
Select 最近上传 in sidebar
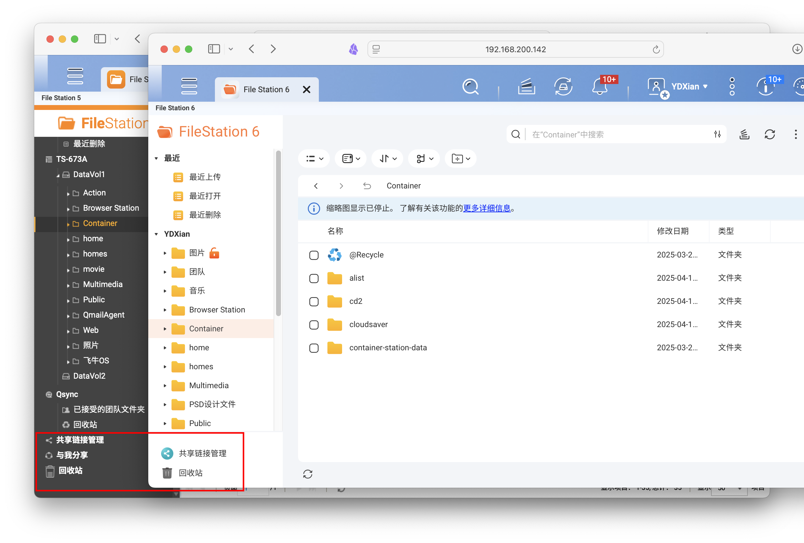click(x=205, y=177)
